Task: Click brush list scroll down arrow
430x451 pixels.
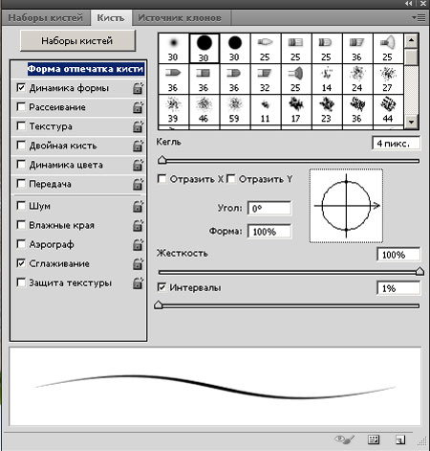Action: tap(411, 122)
